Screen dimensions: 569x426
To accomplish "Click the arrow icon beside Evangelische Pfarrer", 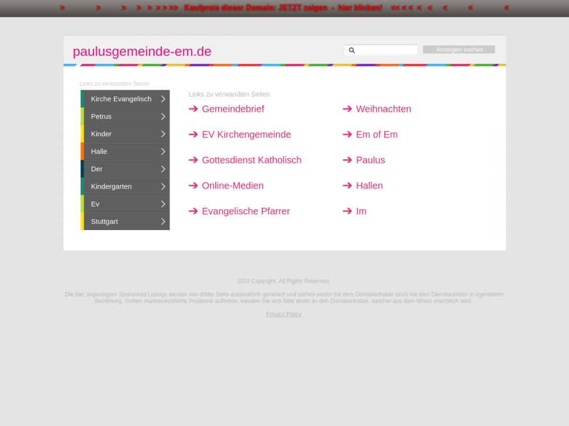I will click(193, 211).
